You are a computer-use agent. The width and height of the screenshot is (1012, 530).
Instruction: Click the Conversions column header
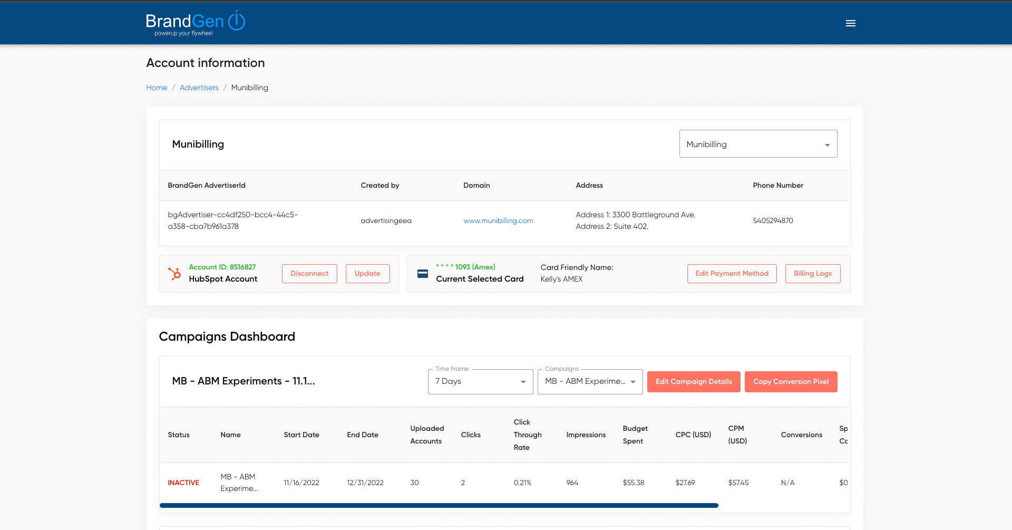point(801,435)
